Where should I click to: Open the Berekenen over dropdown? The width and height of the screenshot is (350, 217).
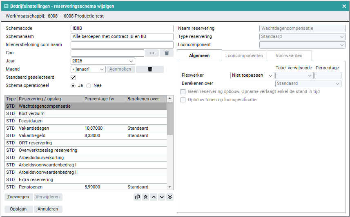(308, 83)
